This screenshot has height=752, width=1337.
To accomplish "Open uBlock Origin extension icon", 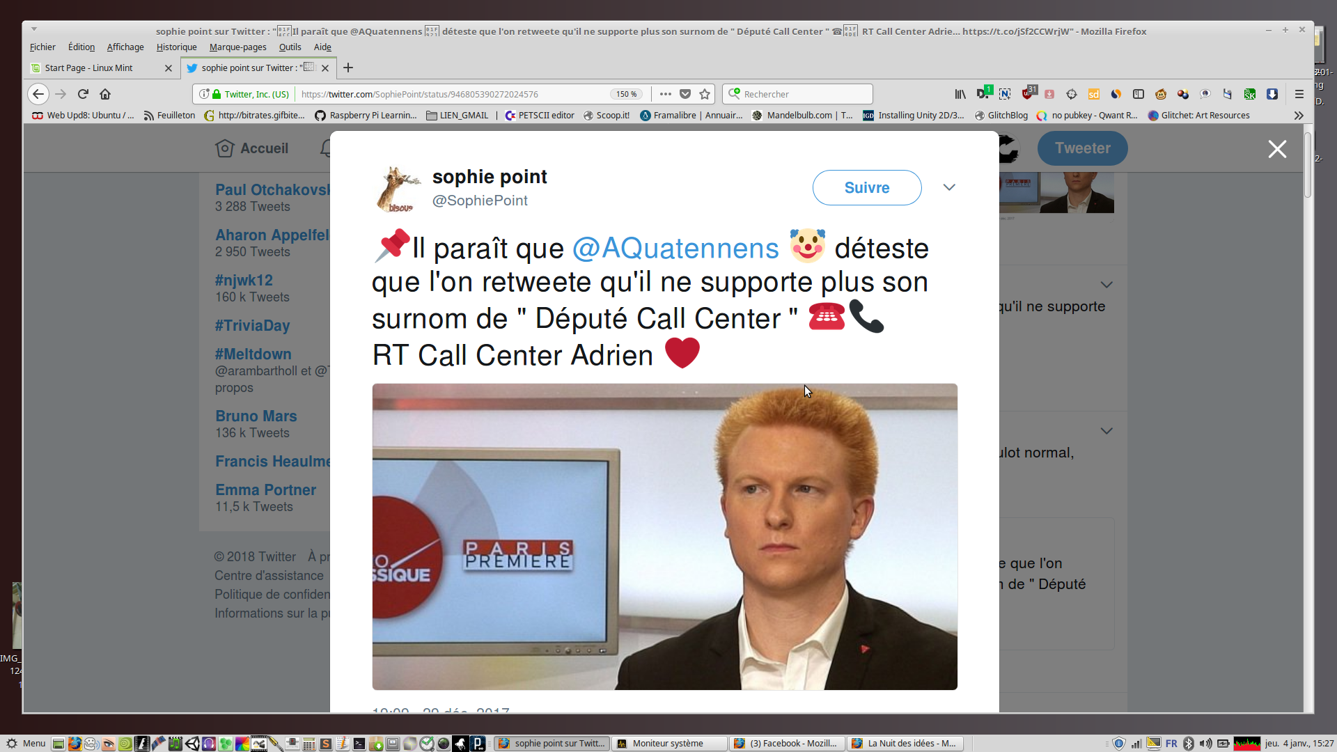I will click(x=1028, y=93).
